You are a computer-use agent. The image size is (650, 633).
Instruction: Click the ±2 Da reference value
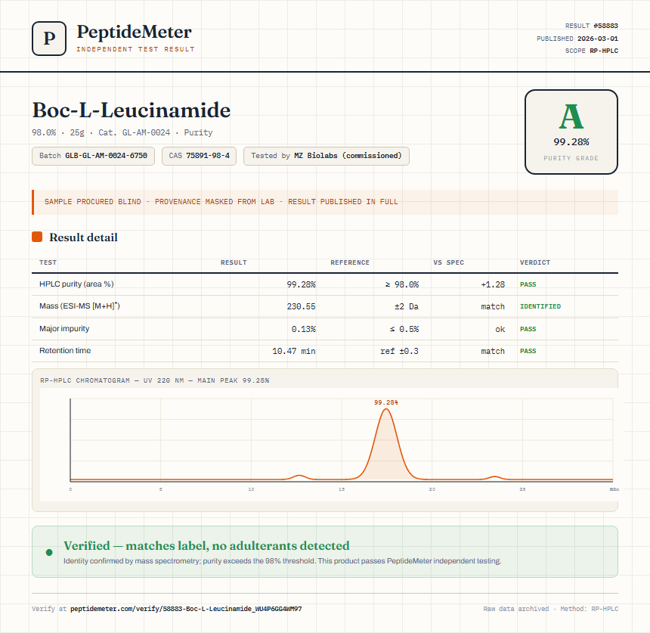pyautogui.click(x=407, y=306)
